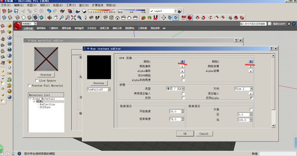Image resolution: width=297 pixels, height=156 pixels.
Task: Open the Layer0 layer dropdown
Action: coord(175,11)
